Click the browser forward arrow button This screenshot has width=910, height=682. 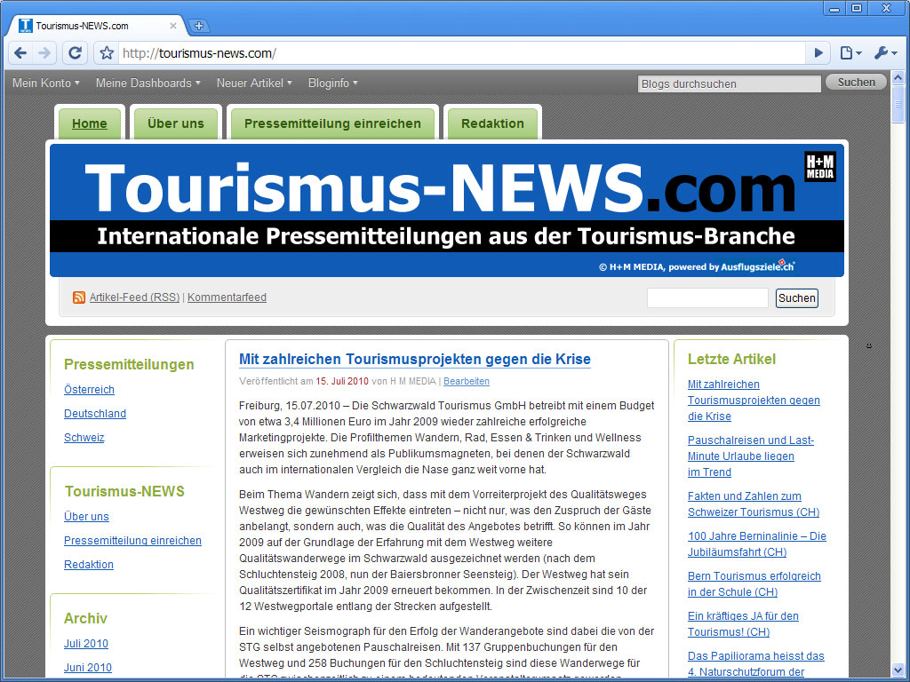point(45,53)
